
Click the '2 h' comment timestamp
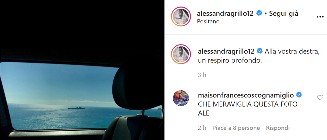point(202,128)
